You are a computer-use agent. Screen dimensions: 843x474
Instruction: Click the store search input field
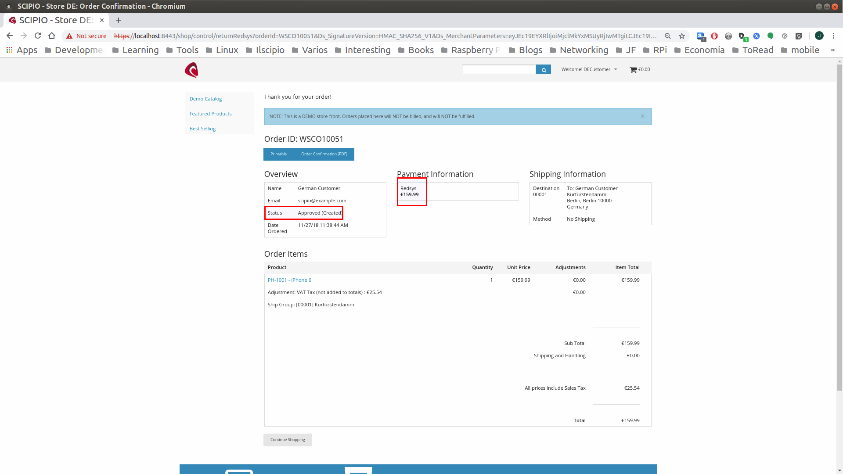tap(498, 69)
